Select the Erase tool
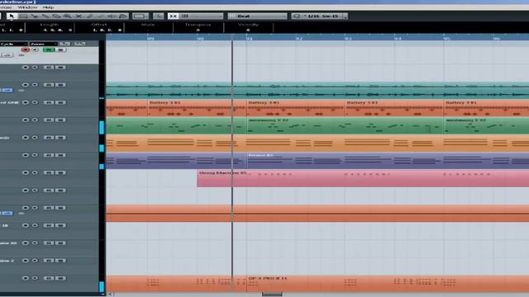The height and width of the screenshot is (297, 529). [56, 16]
